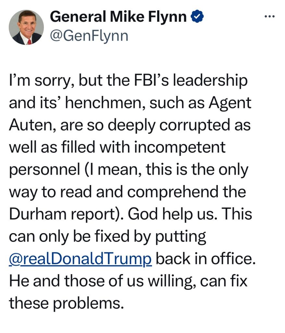Click the final line "these problems."
The width and height of the screenshot is (285, 333).
[67, 303]
